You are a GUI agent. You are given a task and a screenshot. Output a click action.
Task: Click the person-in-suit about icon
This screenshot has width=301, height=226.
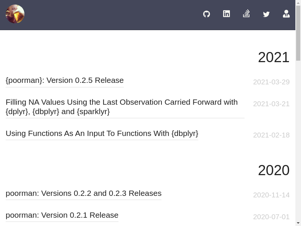tap(286, 14)
